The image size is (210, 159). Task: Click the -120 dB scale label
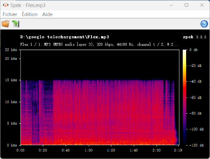click(x=197, y=145)
